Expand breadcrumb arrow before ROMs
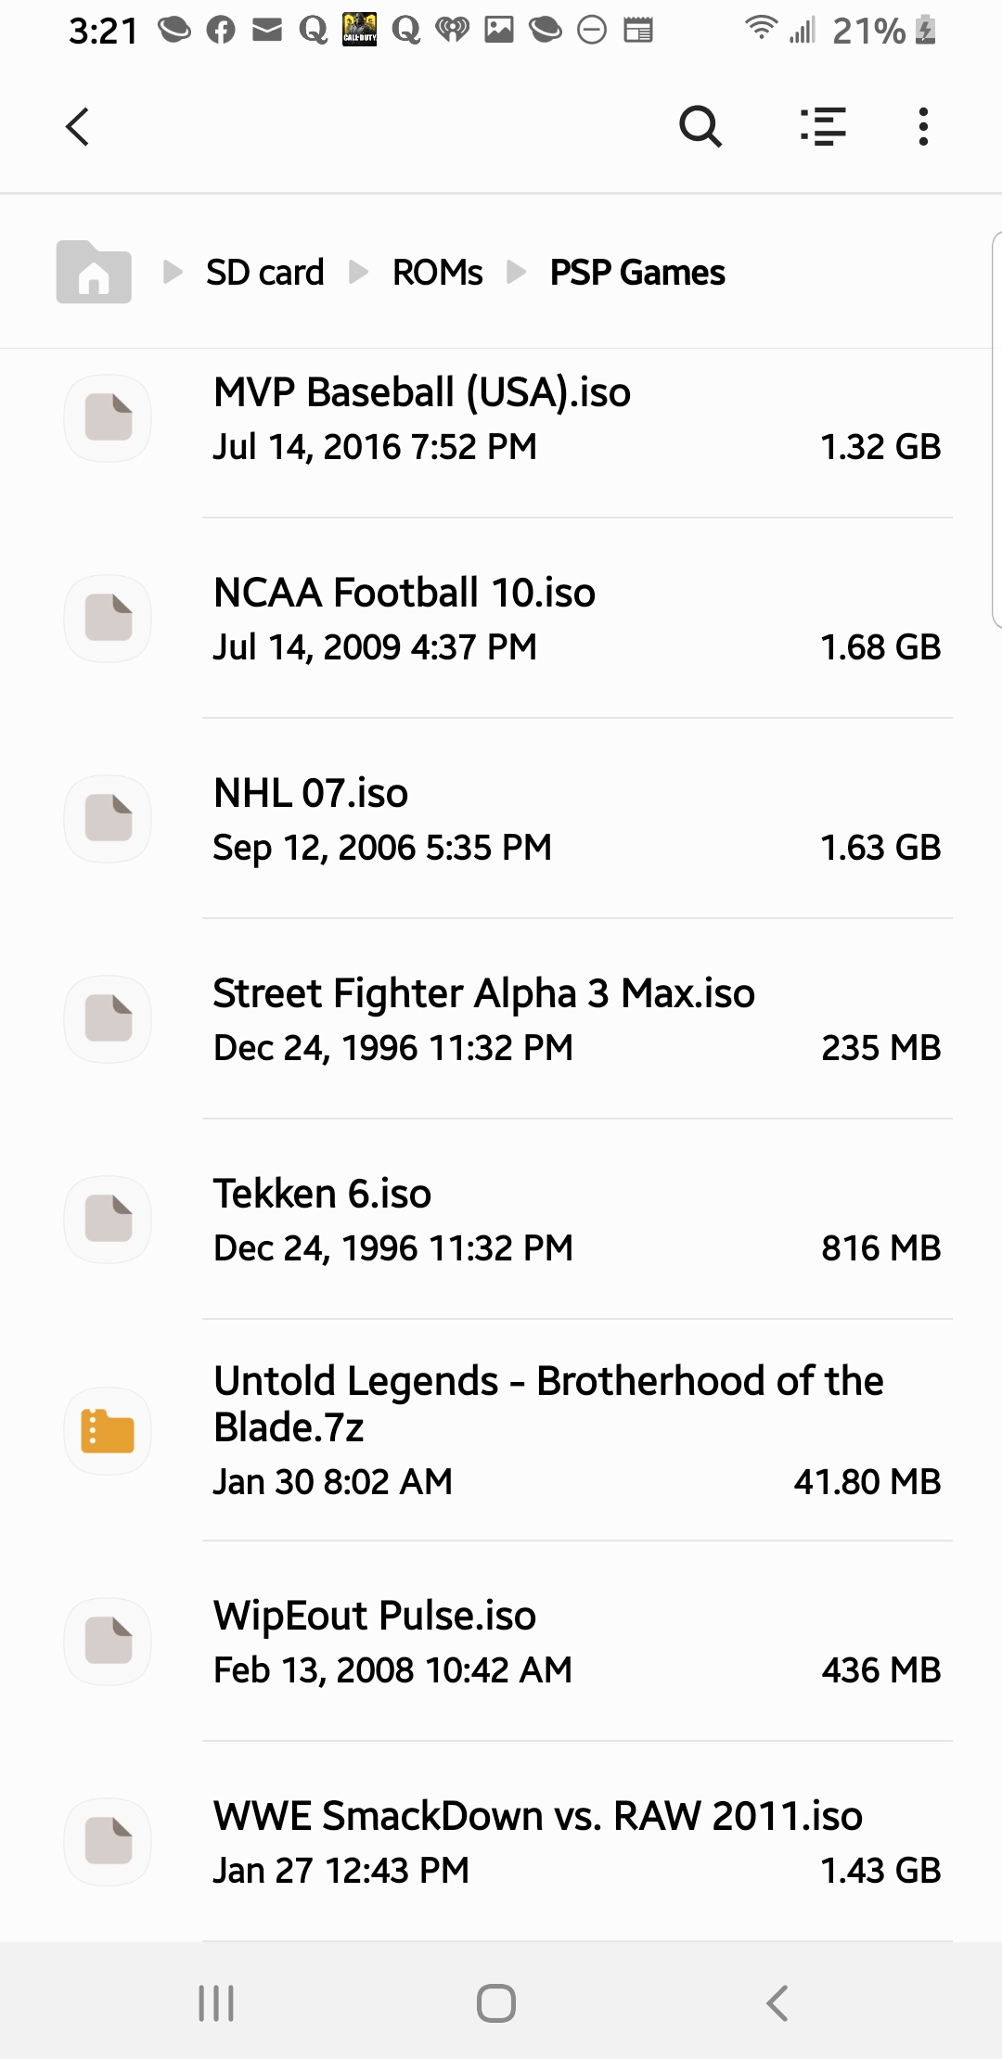1002x2059 pixels. tap(359, 273)
